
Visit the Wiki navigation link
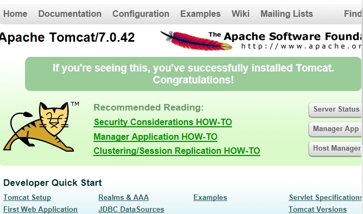pyautogui.click(x=241, y=14)
